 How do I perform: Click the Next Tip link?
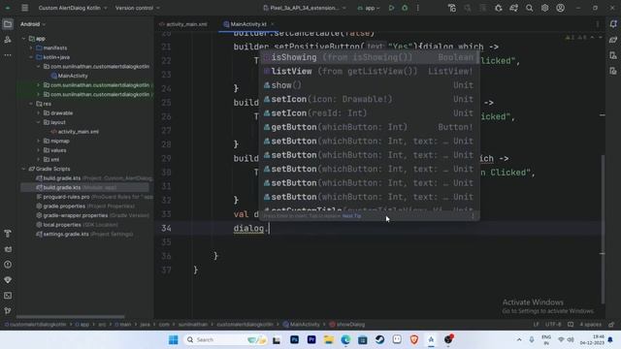click(351, 216)
